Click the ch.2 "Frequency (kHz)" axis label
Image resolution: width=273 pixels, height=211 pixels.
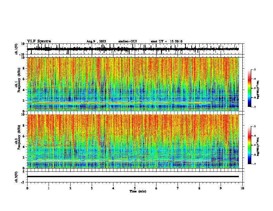19,137
